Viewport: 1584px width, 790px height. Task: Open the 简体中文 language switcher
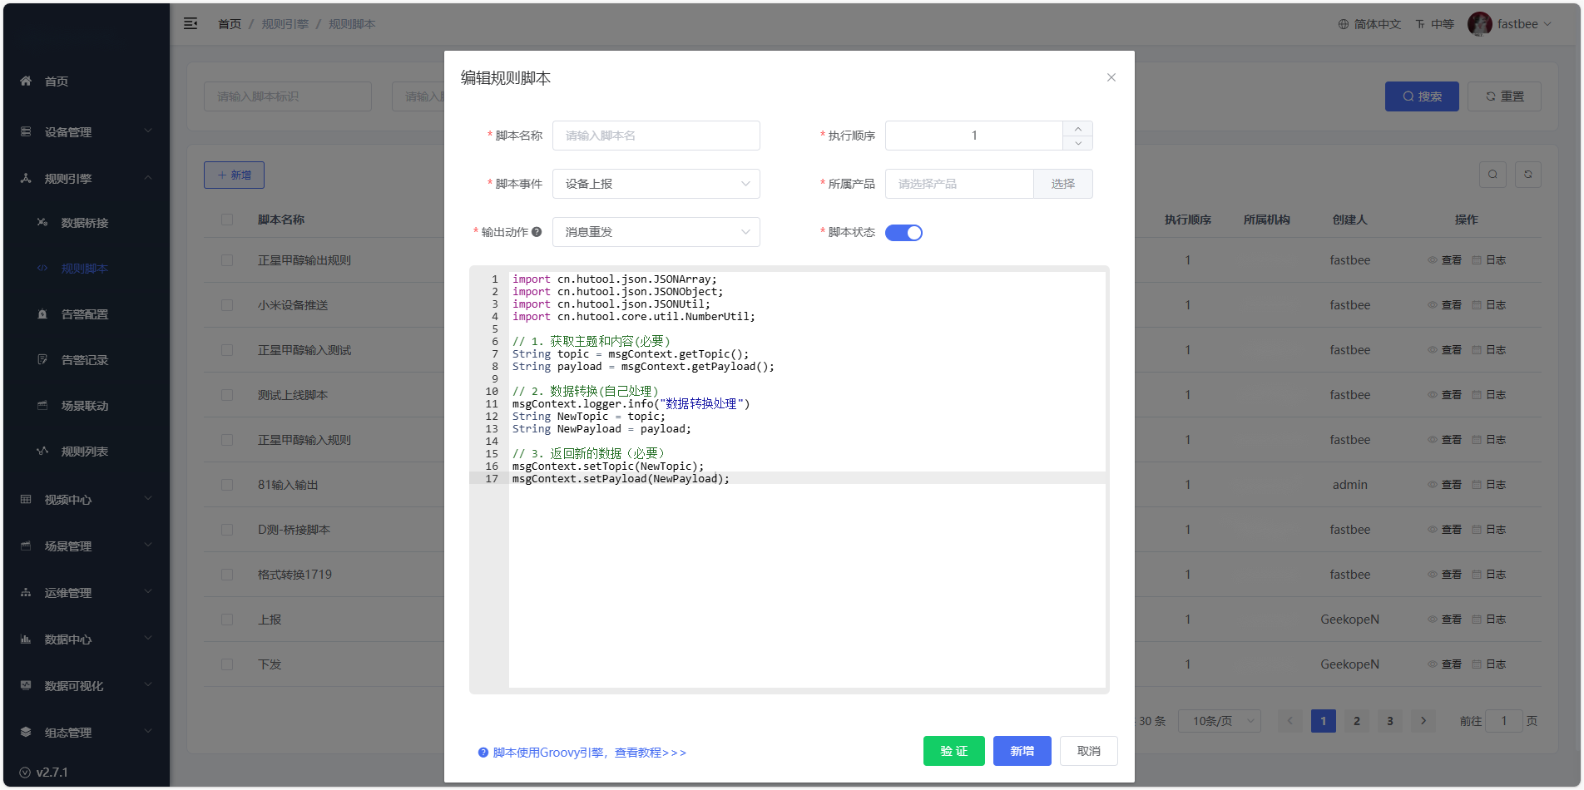click(1369, 24)
